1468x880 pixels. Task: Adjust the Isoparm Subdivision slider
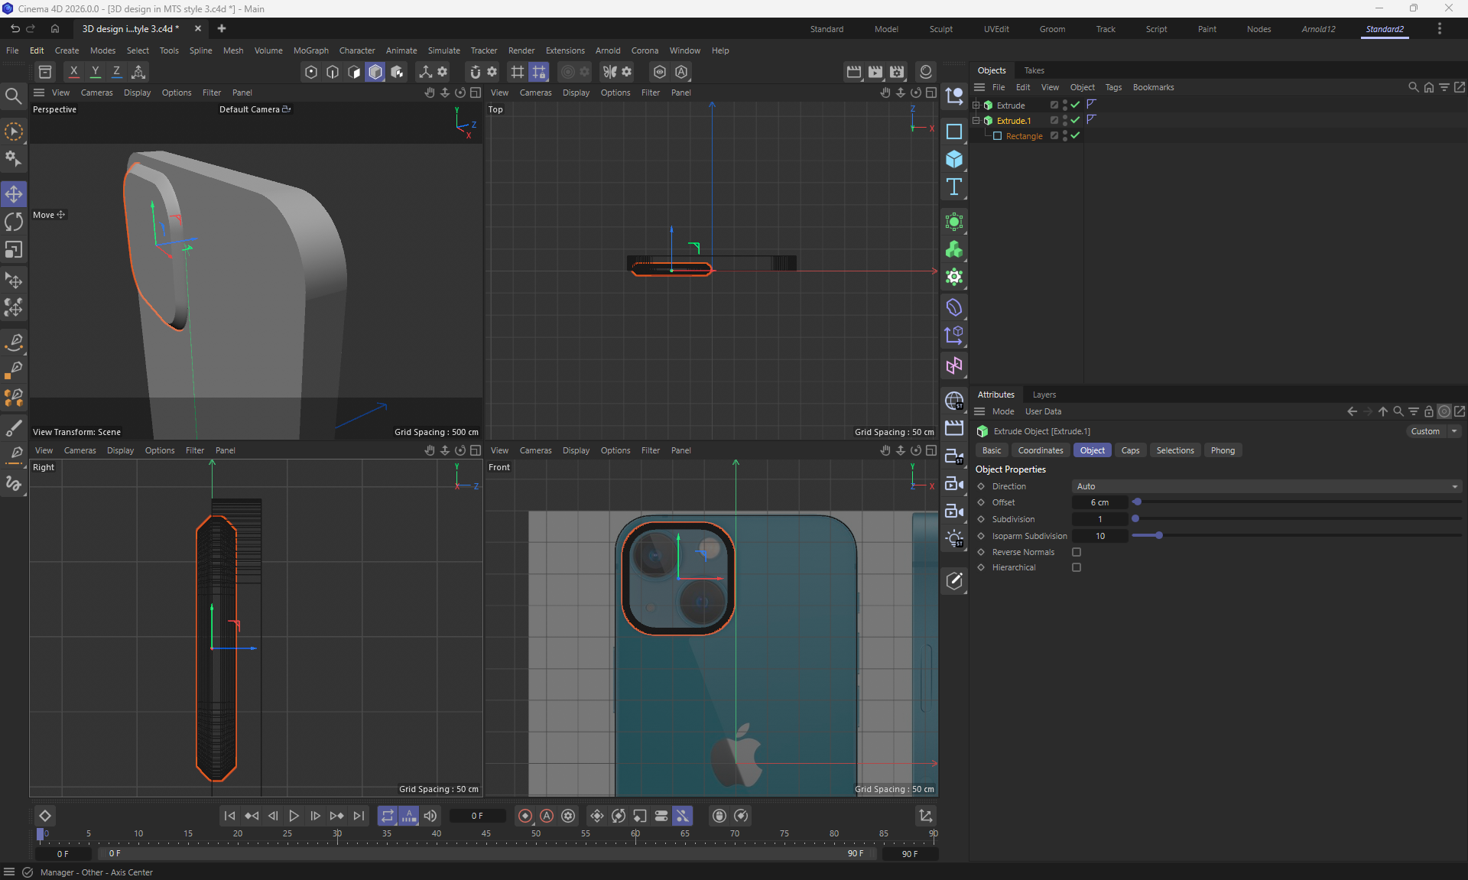click(1158, 536)
